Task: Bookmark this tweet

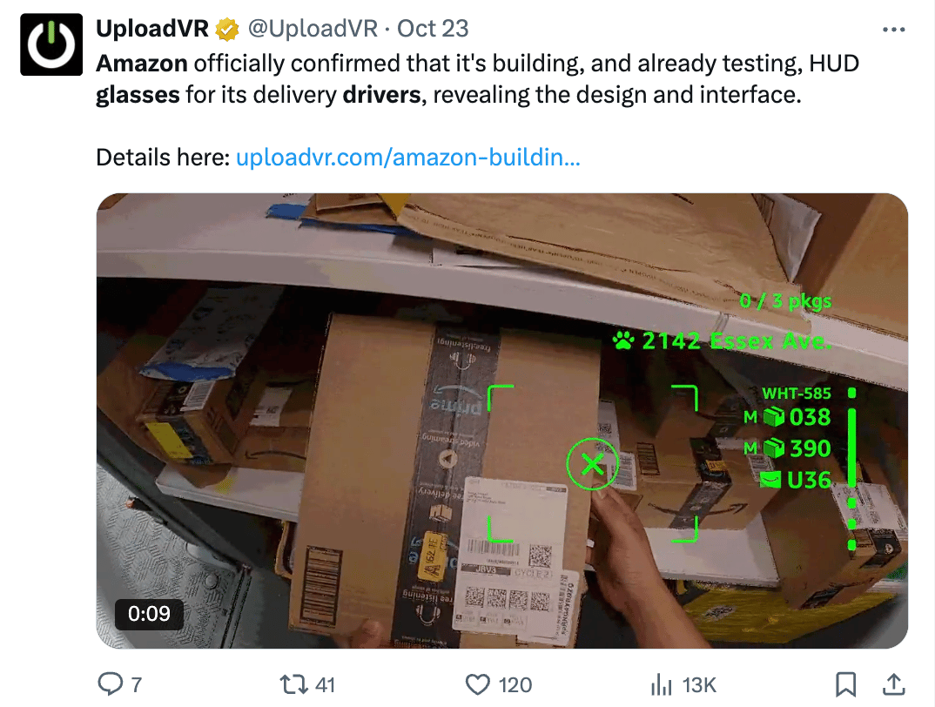Action: (x=845, y=684)
